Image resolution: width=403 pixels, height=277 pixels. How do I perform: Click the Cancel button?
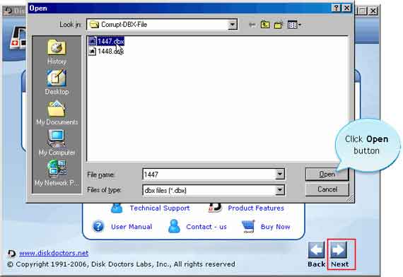[327, 189]
